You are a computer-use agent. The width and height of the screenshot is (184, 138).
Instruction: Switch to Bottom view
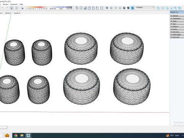coord(102,8)
